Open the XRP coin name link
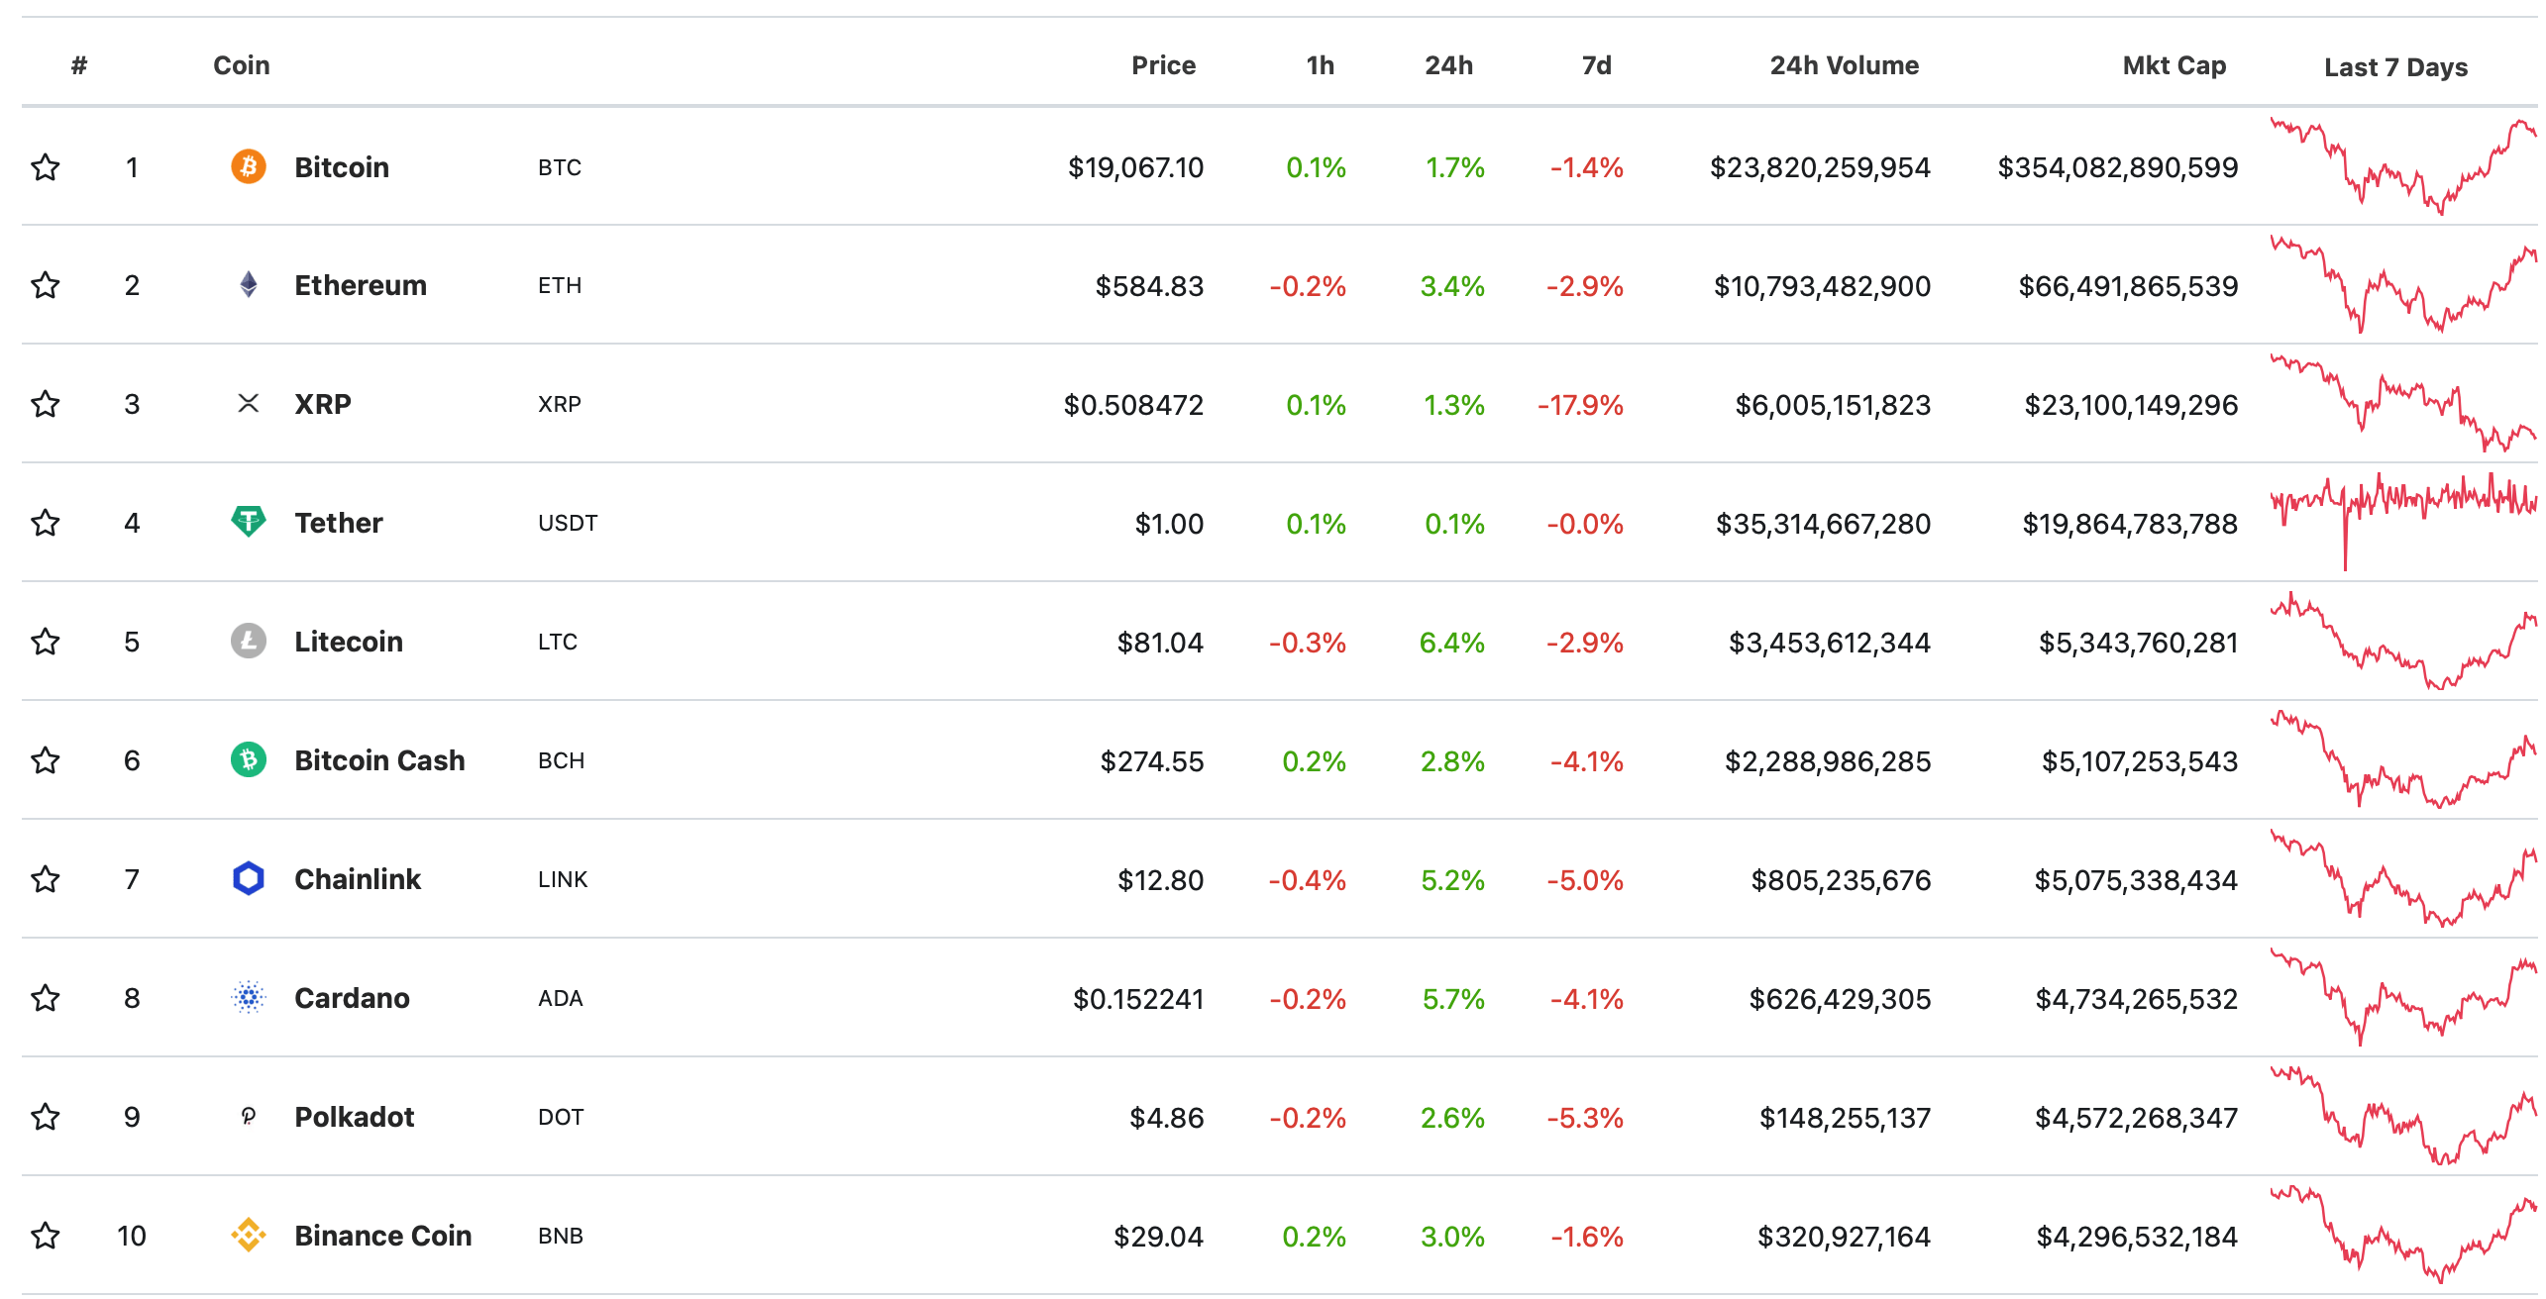This screenshot has height=1299, width=2546. 323,404
